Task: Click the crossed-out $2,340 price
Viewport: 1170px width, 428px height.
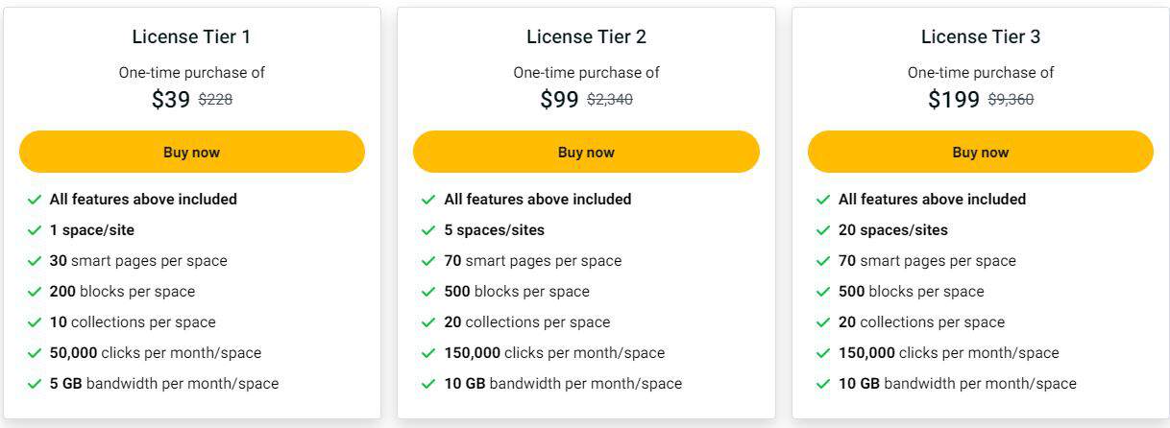Action: [x=610, y=99]
